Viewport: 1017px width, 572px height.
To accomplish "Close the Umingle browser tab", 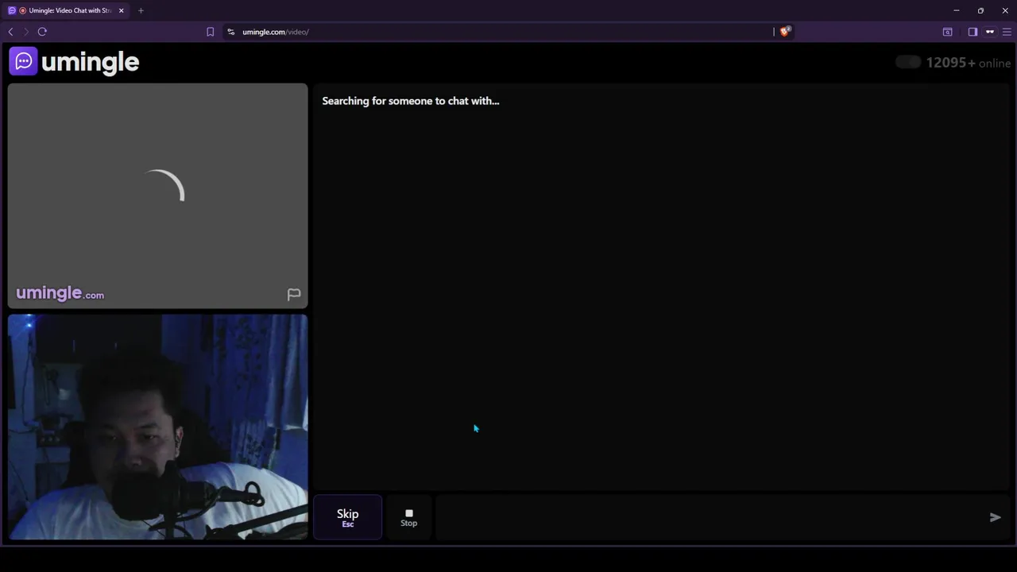I will (x=121, y=10).
